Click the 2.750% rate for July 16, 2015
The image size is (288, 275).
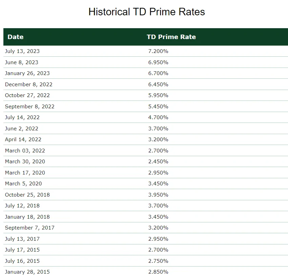(x=158, y=261)
